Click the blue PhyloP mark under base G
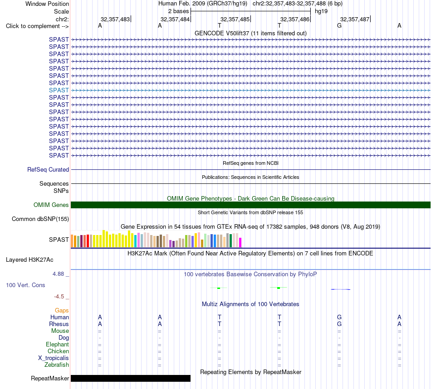Image resolution: width=431 pixels, height=389 pixels. (341, 289)
